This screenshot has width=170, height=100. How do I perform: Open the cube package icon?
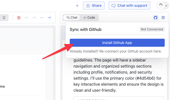pyautogui.click(x=163, y=18)
